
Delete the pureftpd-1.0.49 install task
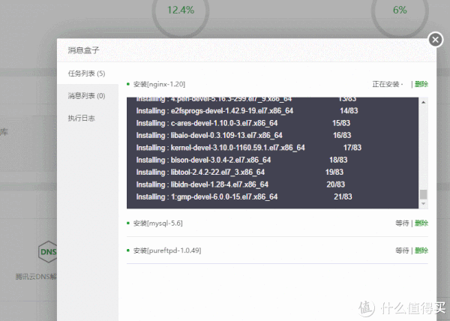pyautogui.click(x=421, y=250)
